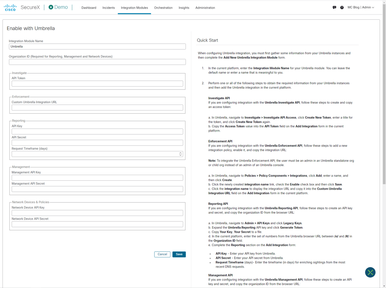The height and width of the screenshot is (288, 386).
Task: Click the Cisco logo
Action: (x=10, y=7)
